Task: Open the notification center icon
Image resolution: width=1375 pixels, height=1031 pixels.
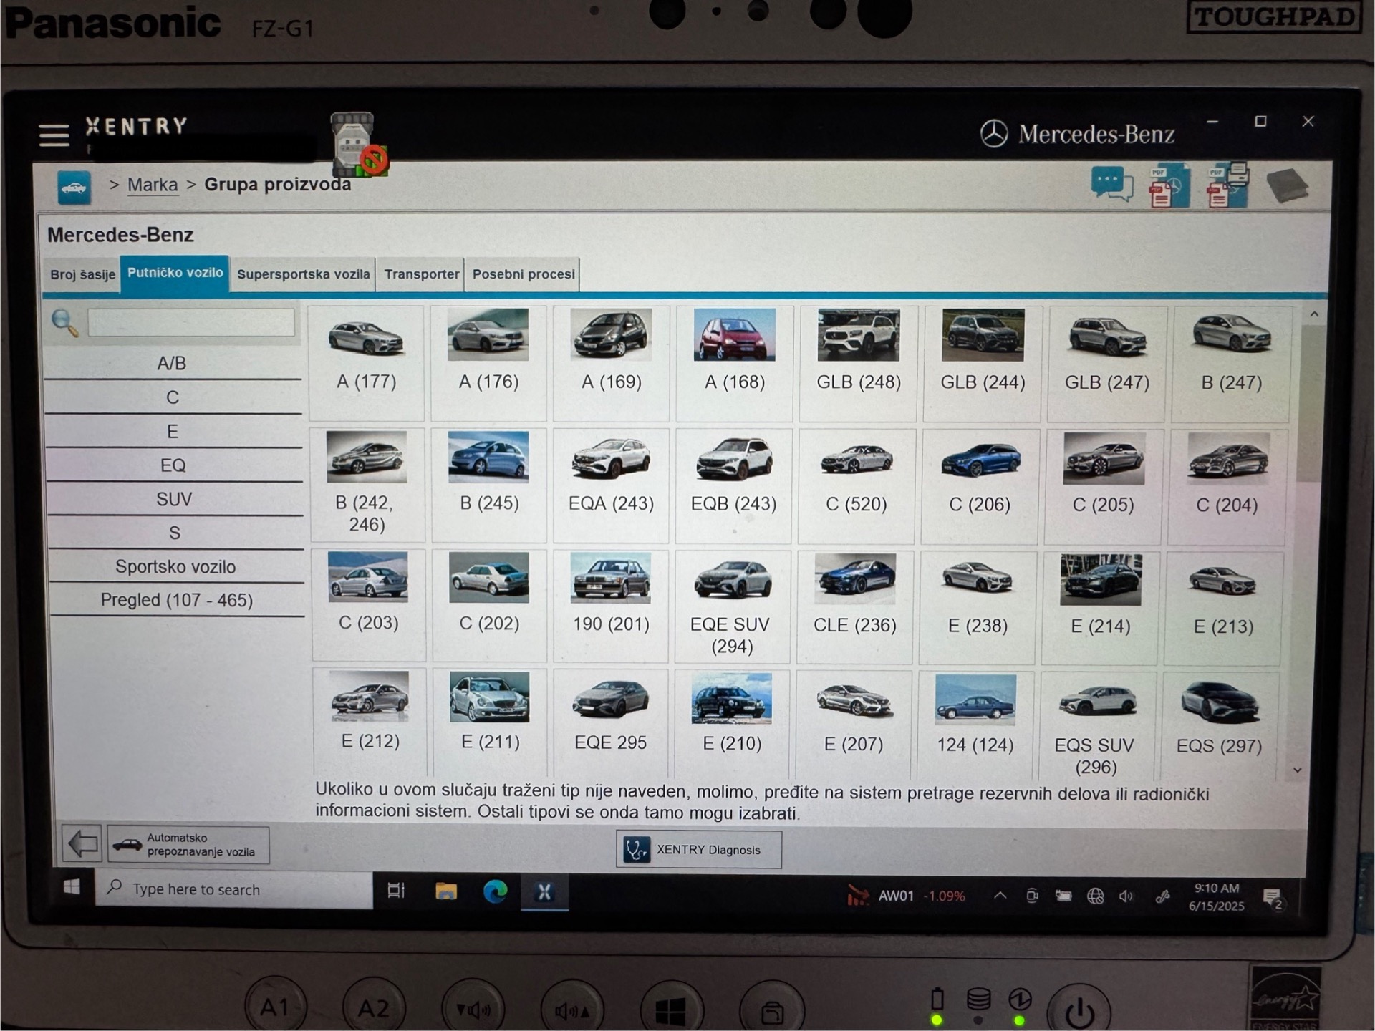Action: 1273,899
